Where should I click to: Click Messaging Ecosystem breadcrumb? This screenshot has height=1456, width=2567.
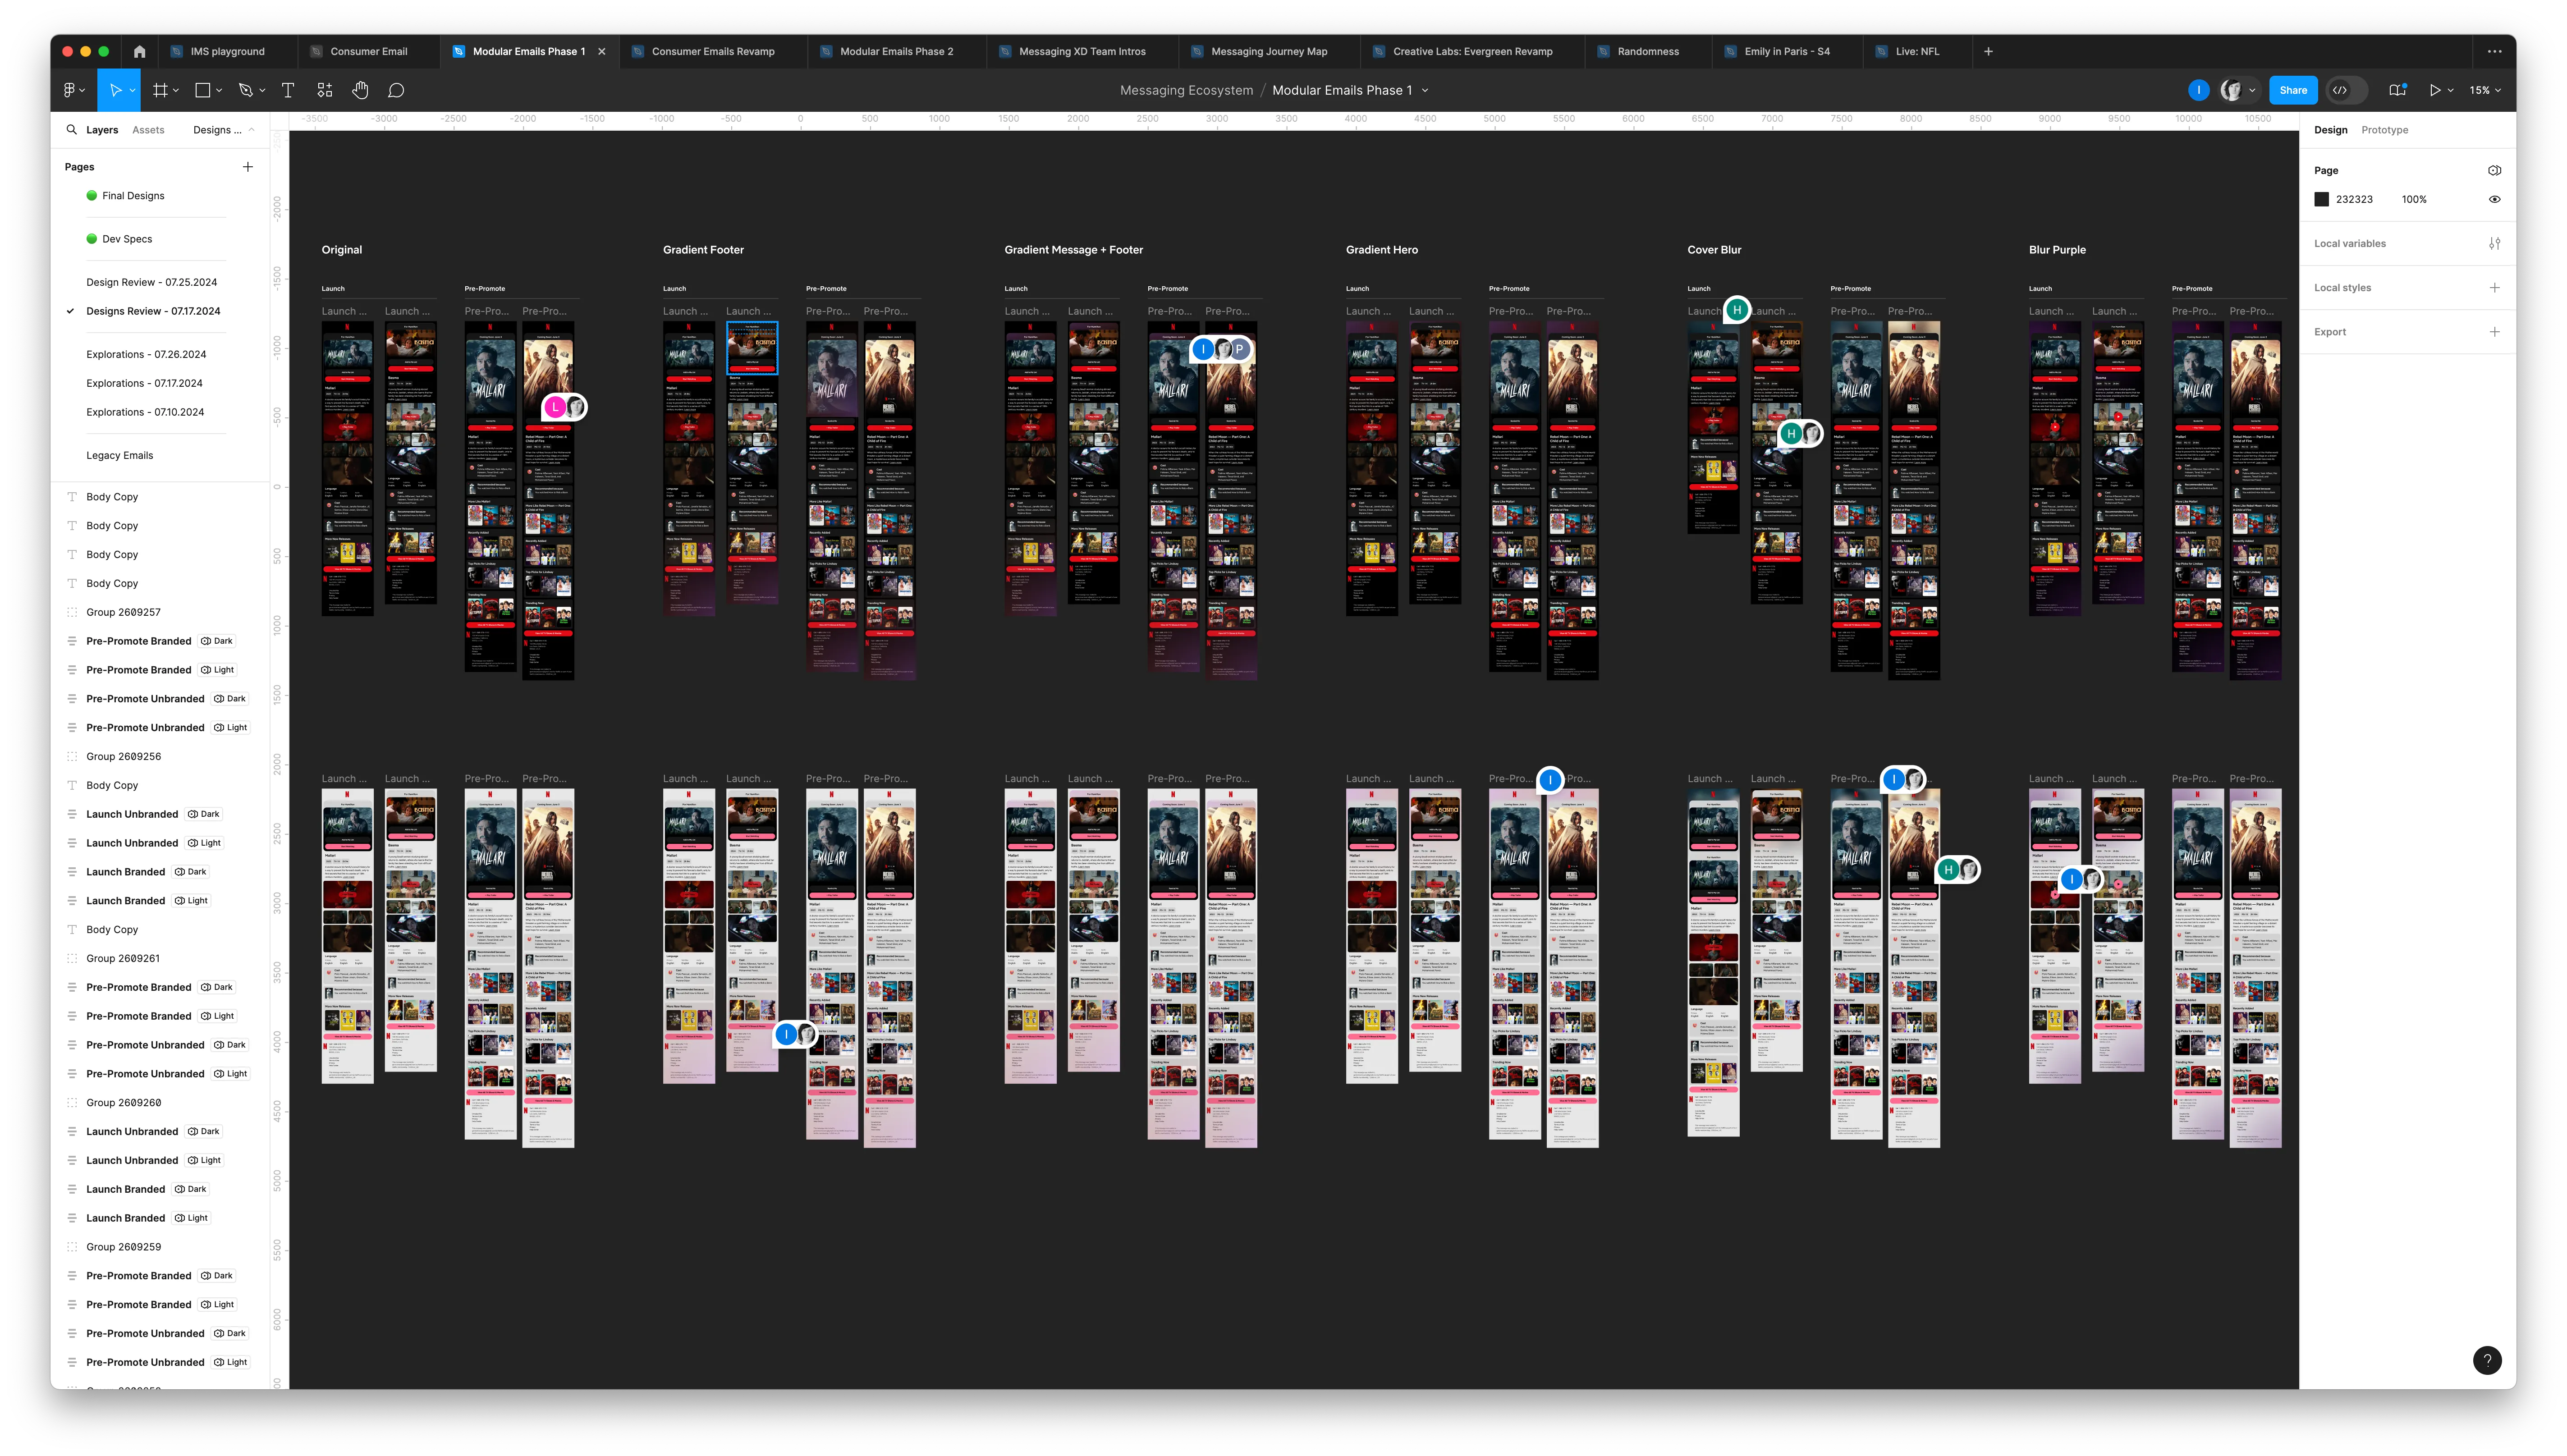pos(1186,90)
